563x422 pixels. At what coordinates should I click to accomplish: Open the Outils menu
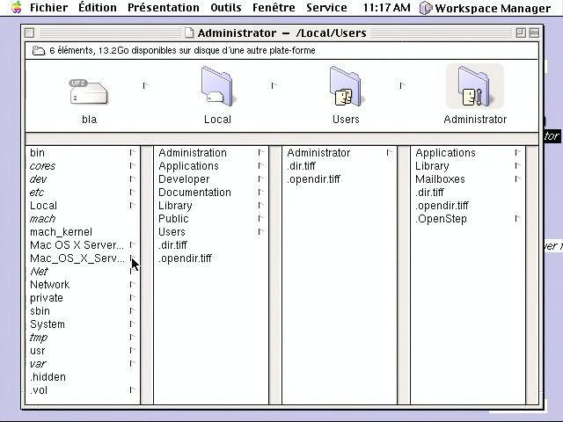tap(226, 8)
